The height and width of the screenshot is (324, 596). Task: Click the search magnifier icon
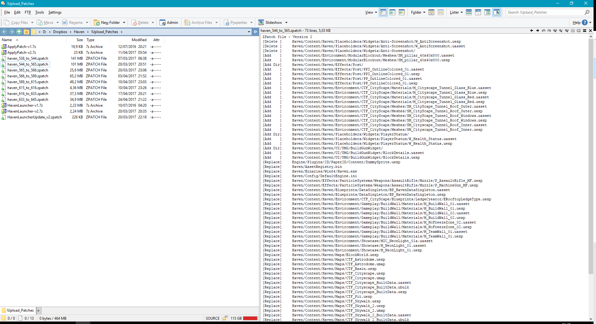pyautogui.click(x=587, y=12)
